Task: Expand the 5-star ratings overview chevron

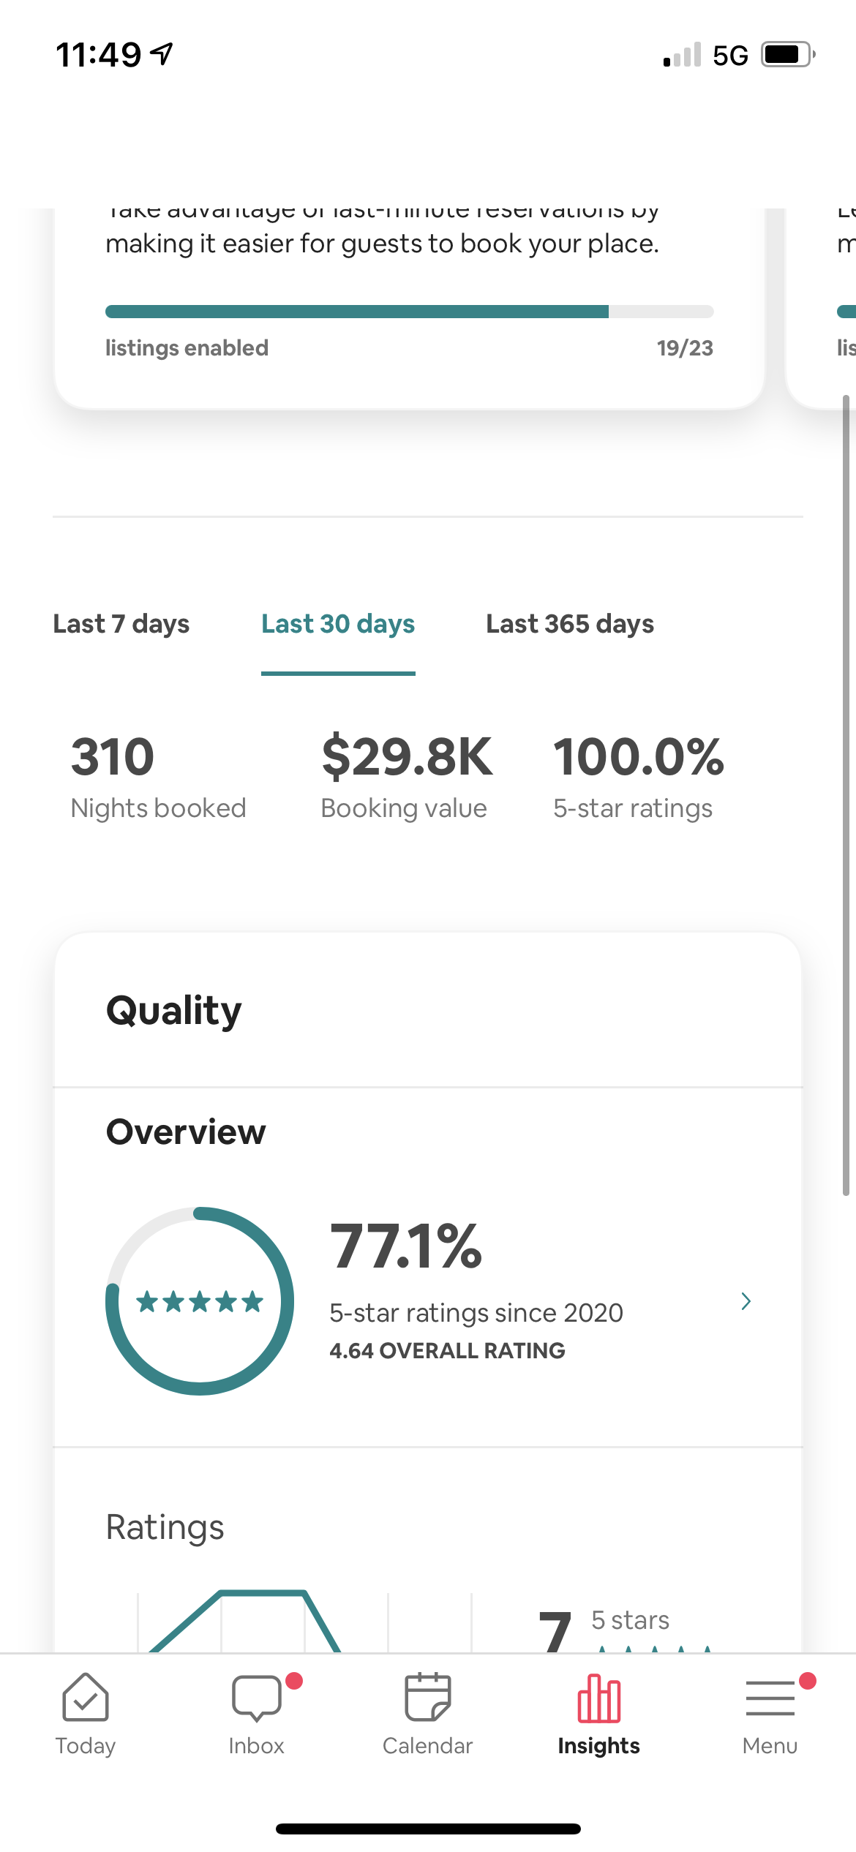Action: point(746,1301)
